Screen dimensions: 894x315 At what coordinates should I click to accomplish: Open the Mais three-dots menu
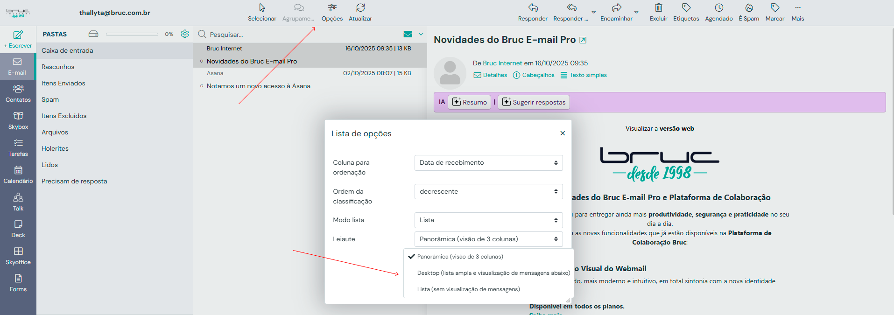pos(798,13)
